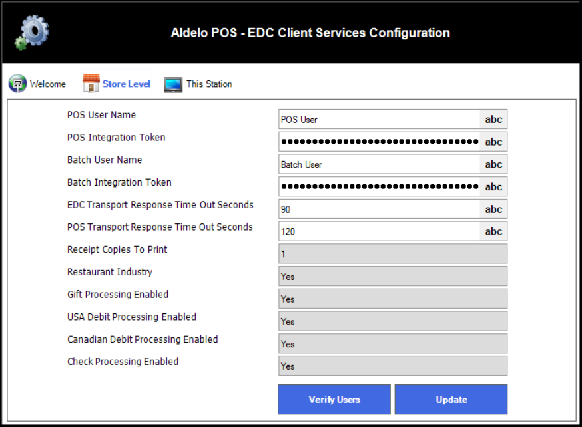
Task: Toggle Gift Processing Enabled value
Action: coord(393,299)
